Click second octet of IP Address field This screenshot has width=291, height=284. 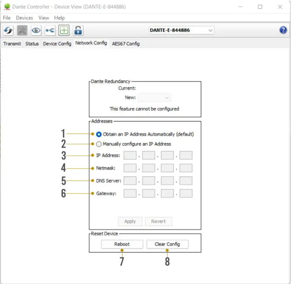coord(149,156)
